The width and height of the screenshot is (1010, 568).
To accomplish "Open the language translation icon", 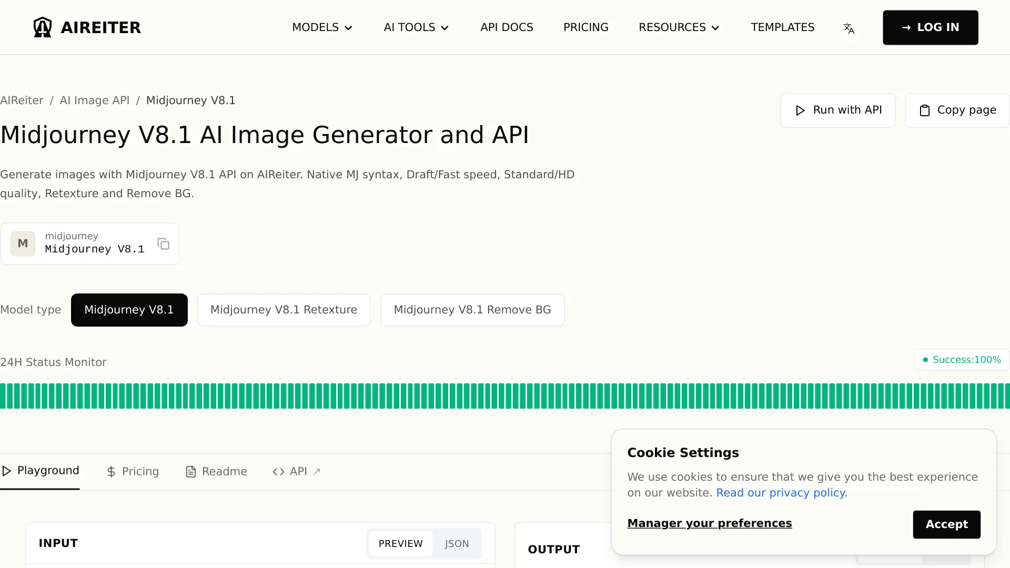I will point(849,28).
